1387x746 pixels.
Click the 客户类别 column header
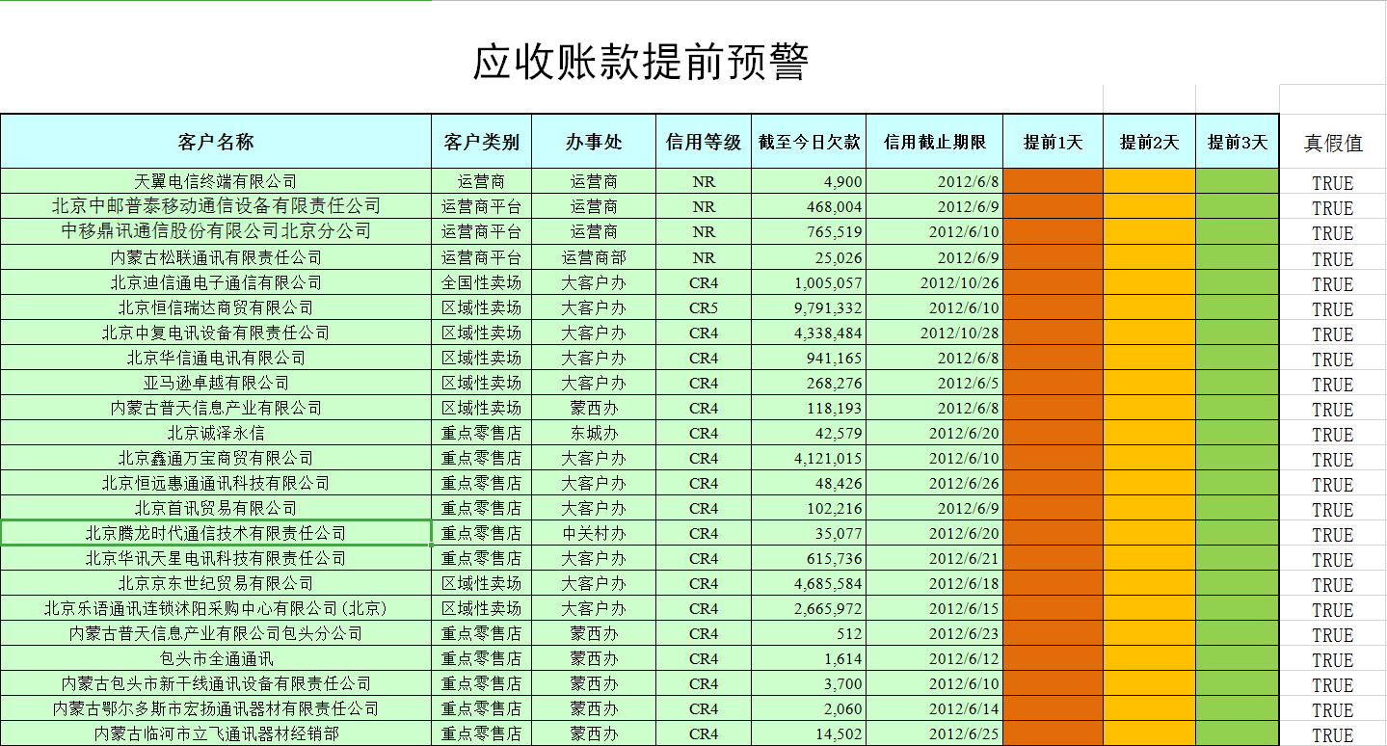point(480,141)
